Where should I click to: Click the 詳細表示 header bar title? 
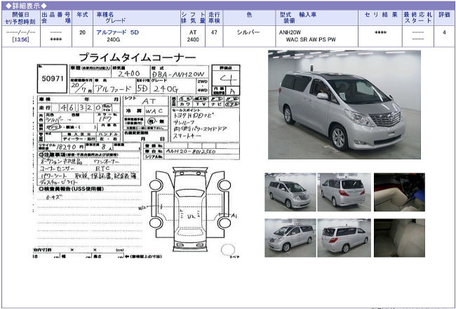26,6
